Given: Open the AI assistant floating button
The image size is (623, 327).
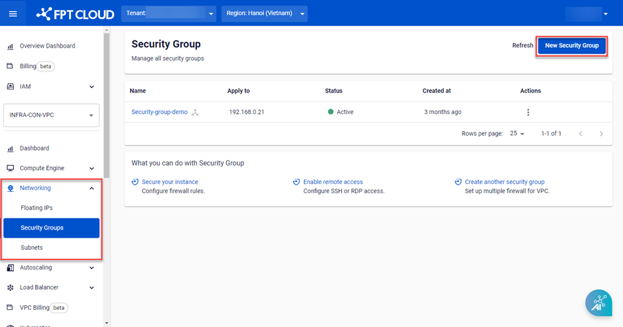Looking at the screenshot, I should (x=598, y=303).
